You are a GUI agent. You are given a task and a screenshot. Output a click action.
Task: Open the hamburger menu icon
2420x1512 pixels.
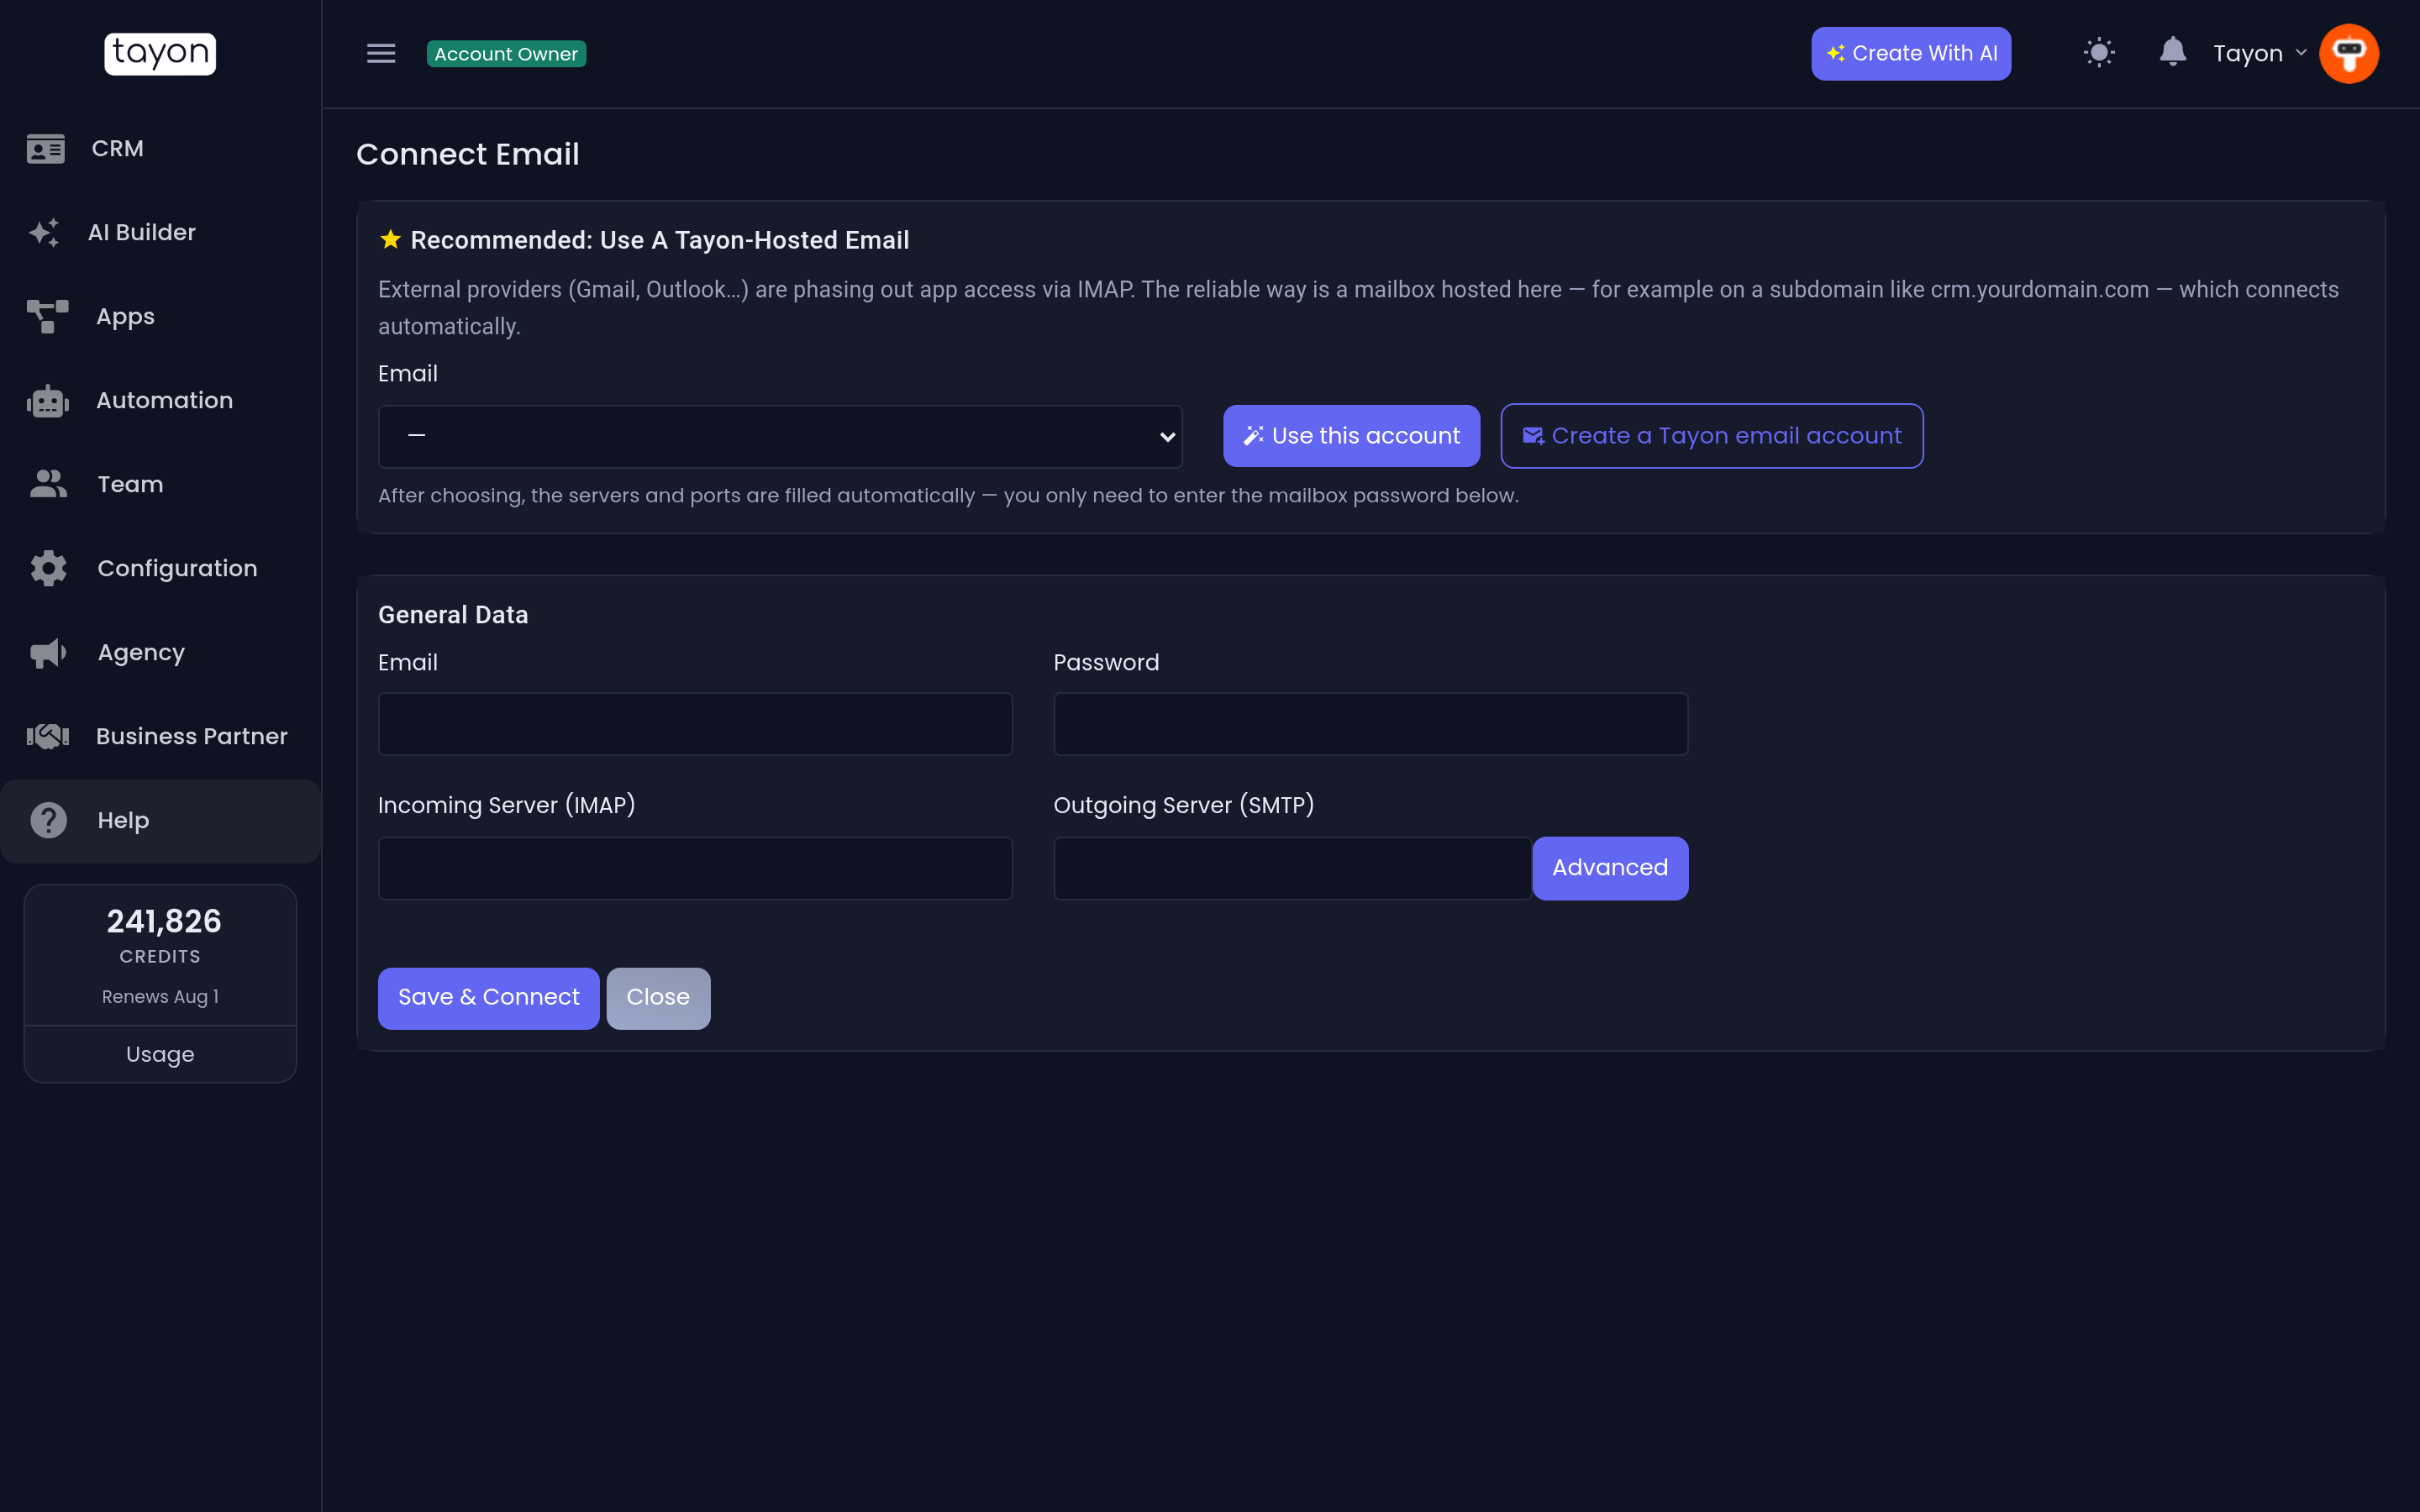click(x=381, y=53)
